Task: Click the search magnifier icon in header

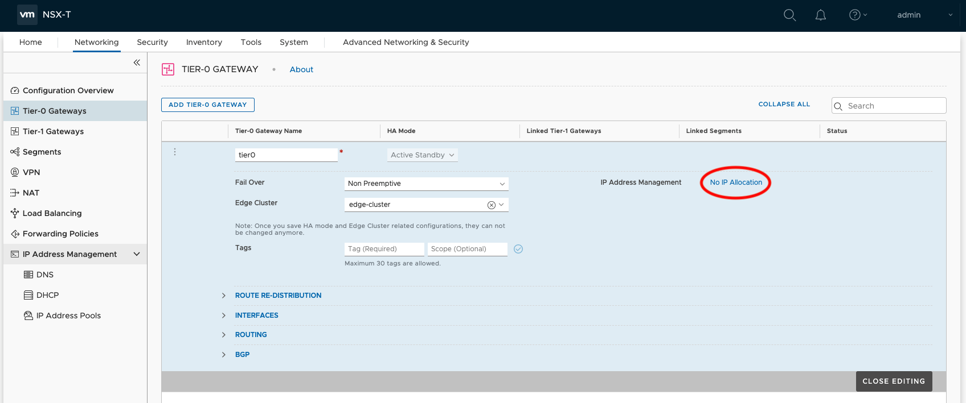Action: tap(789, 15)
